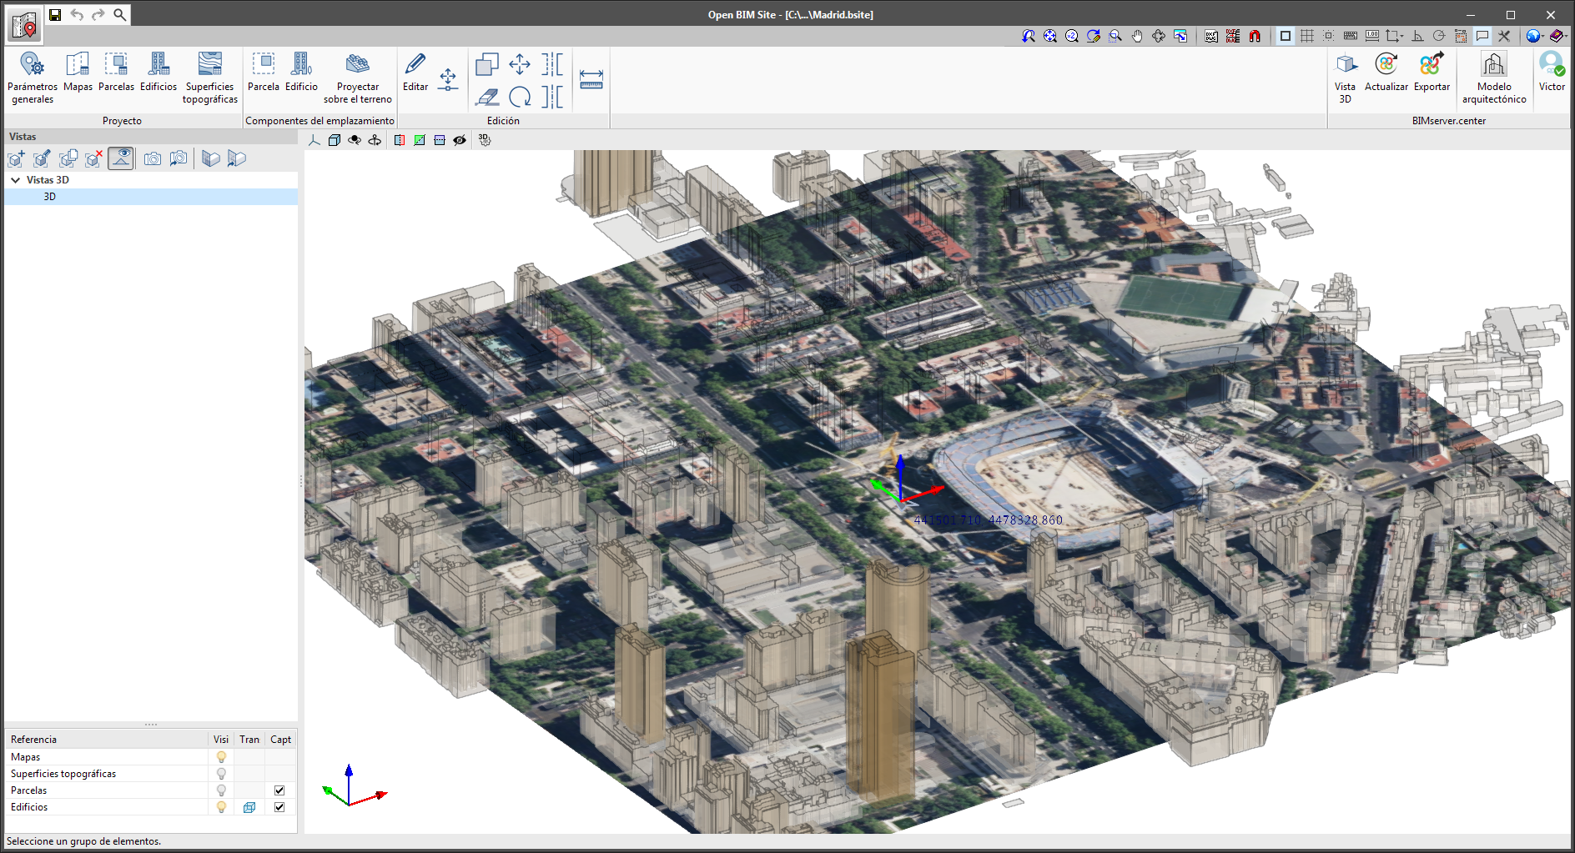The width and height of the screenshot is (1575, 853).
Task: Activate the pan hand tool
Action: 1137,36
